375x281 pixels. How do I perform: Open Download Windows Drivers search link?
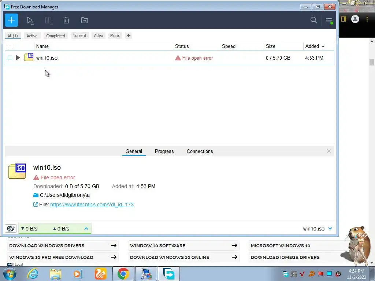tap(63, 246)
